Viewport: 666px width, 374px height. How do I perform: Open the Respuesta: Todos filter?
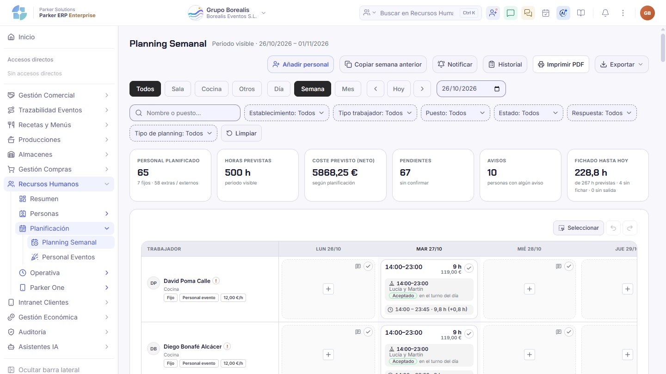pyautogui.click(x=602, y=113)
